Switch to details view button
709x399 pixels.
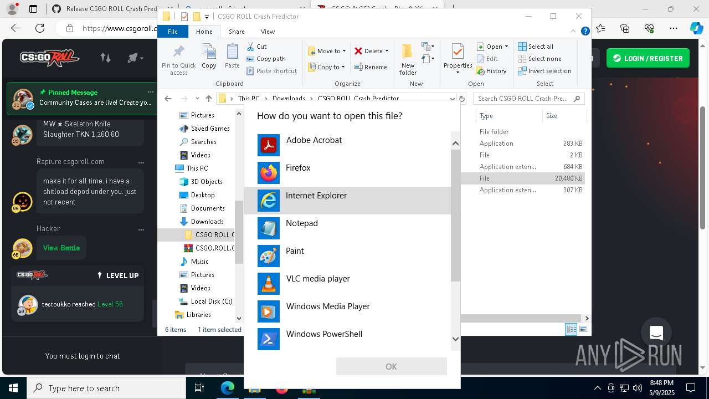tap(572, 329)
